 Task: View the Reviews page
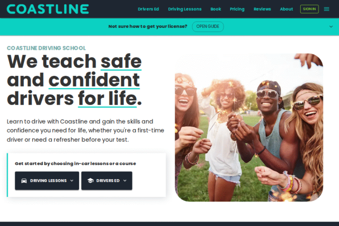[x=262, y=9]
